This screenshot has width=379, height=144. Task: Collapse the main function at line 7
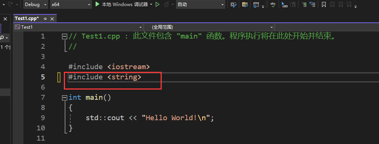[x=65, y=98]
